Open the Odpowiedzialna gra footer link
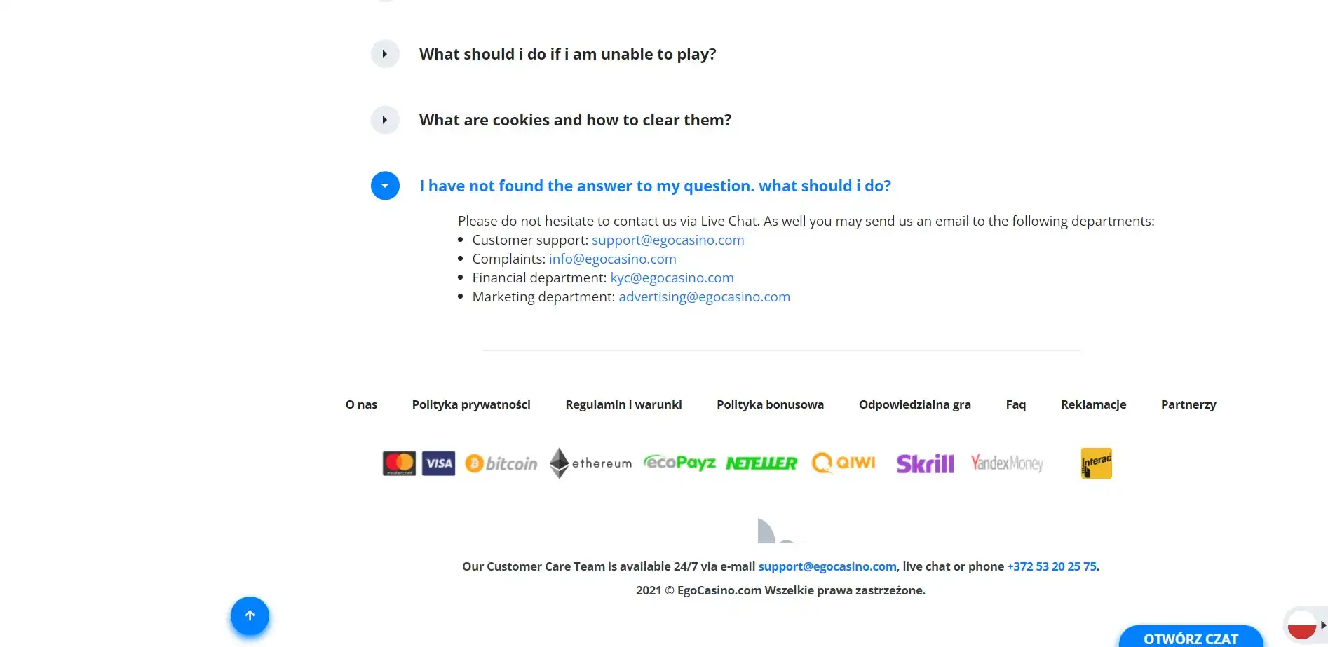1328x647 pixels. point(914,404)
